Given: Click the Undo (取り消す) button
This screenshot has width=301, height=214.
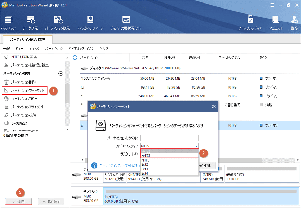Looking at the screenshot, I should (51, 202).
